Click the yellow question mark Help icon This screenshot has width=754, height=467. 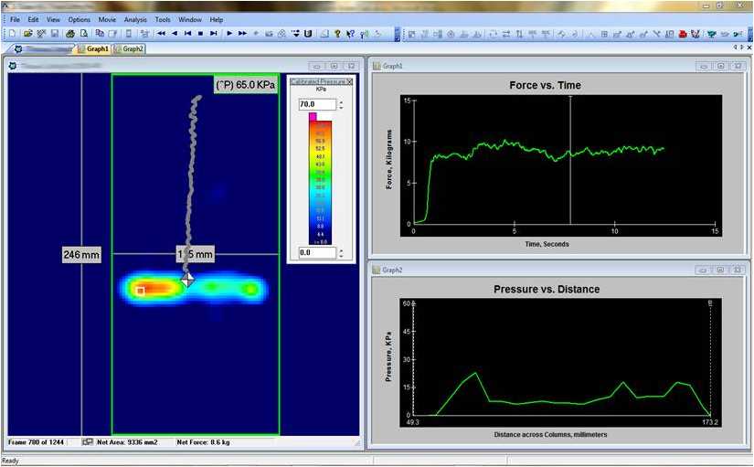(337, 34)
